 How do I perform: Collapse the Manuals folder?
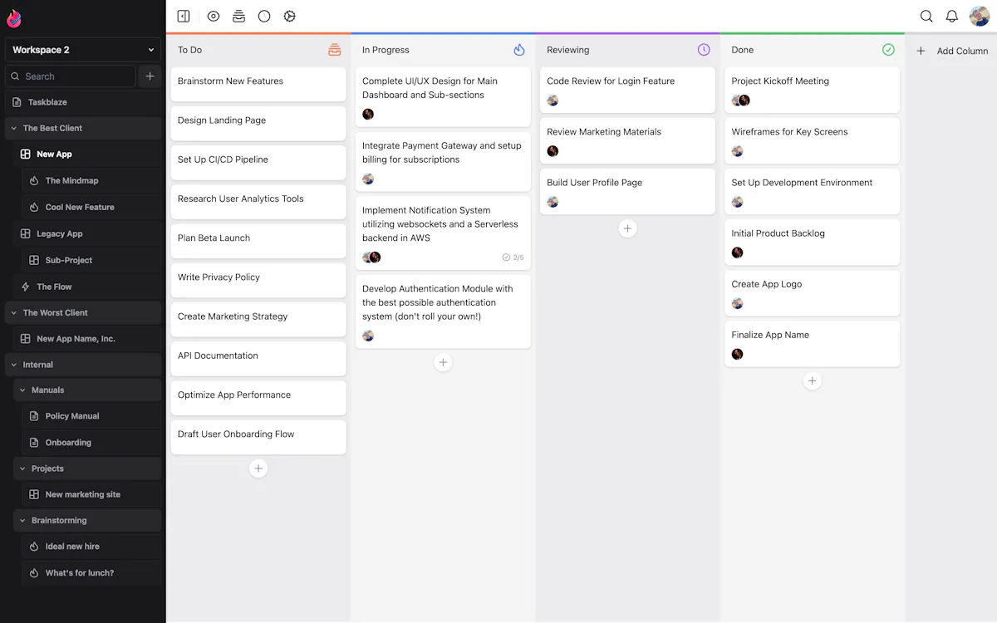tap(22, 390)
